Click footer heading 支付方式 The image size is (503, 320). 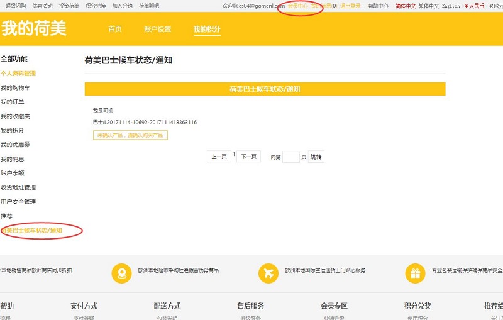[84, 306]
